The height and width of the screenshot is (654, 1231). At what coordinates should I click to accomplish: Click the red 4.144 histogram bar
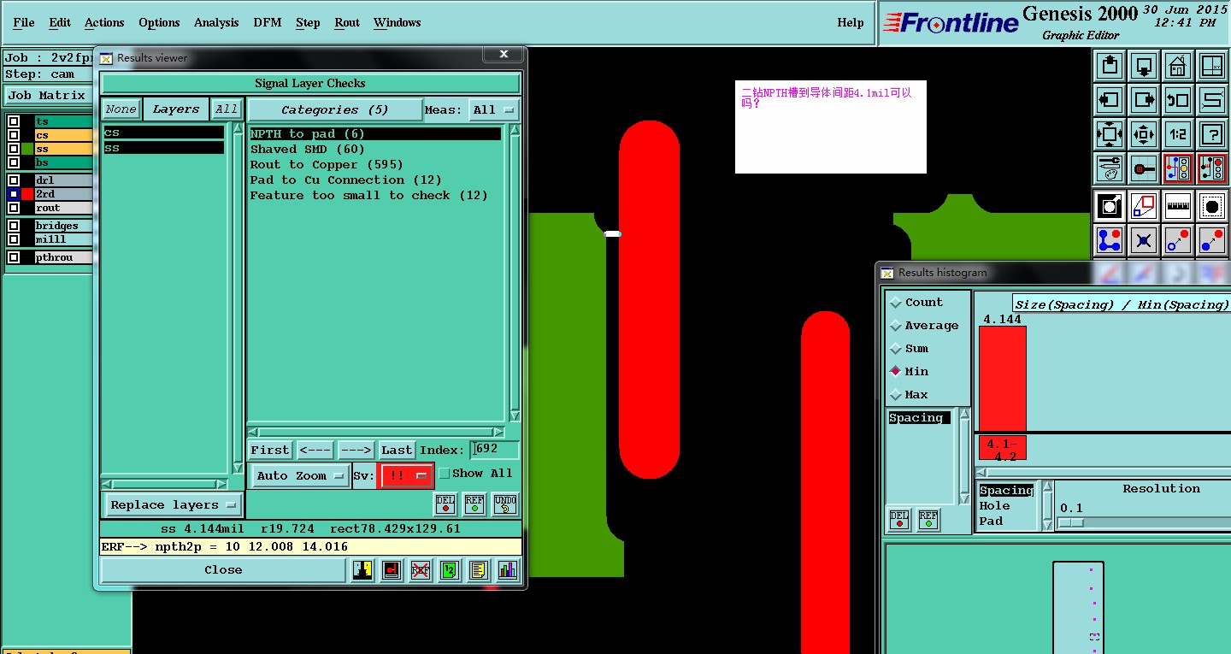1002,379
